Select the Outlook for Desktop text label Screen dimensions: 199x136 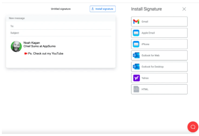point(153,67)
